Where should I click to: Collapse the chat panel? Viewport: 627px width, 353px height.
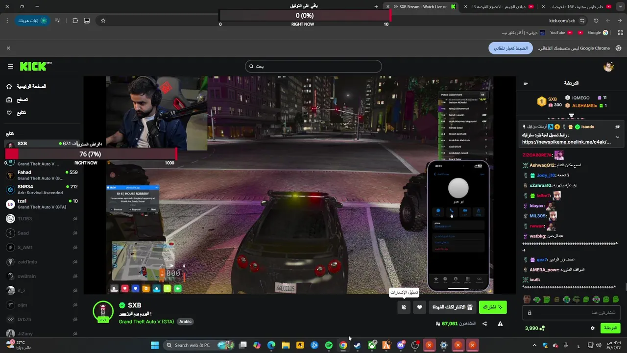coord(526,83)
